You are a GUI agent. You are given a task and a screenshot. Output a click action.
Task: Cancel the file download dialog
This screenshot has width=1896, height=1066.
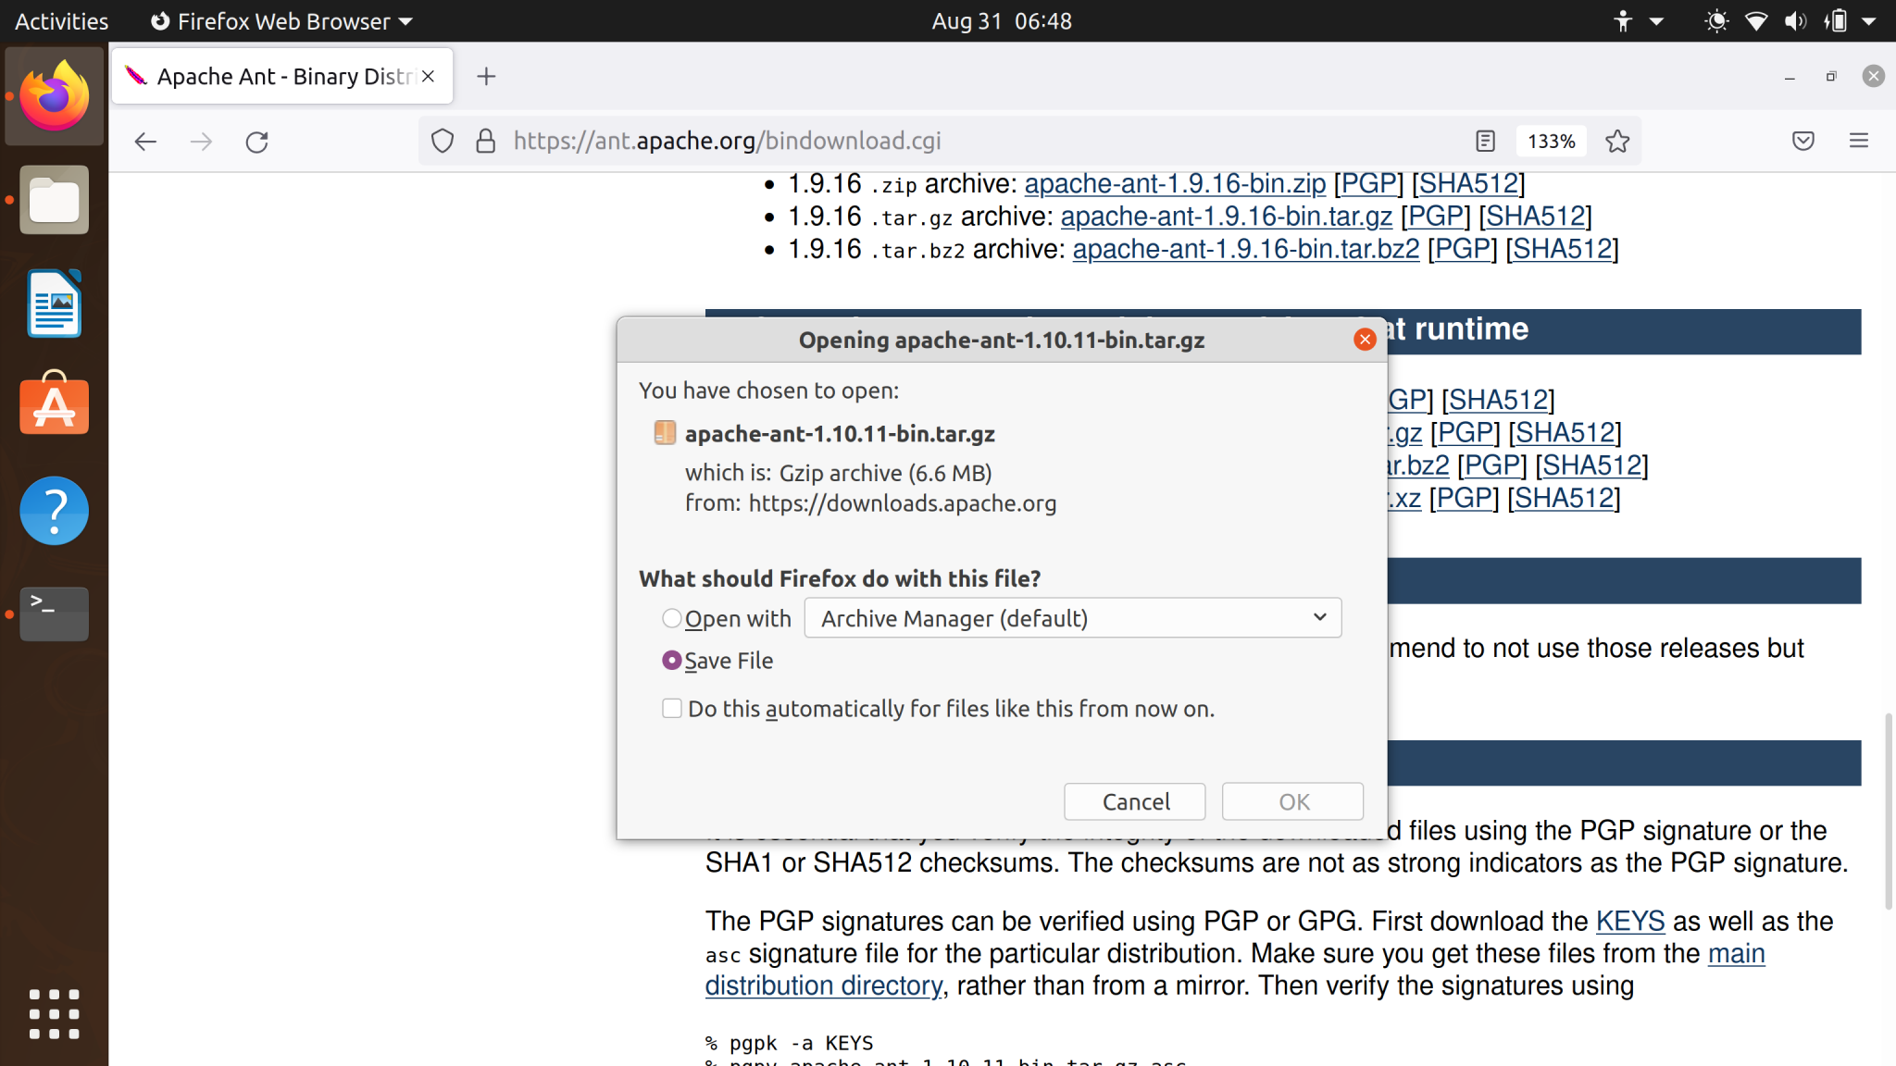click(x=1134, y=801)
